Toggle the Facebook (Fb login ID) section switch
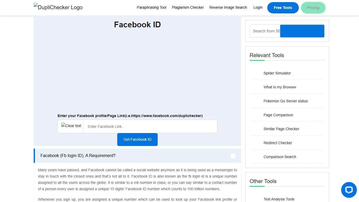This screenshot has width=359, height=202. click(233, 156)
